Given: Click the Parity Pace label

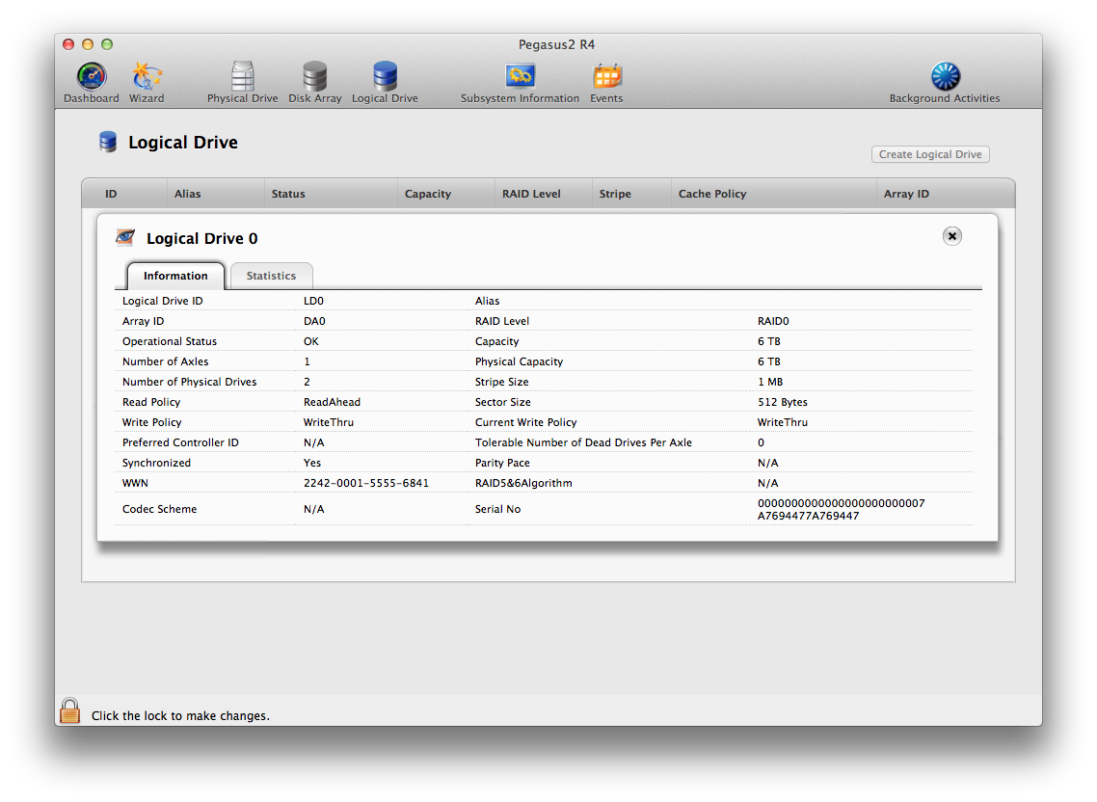Looking at the screenshot, I should pos(502,464).
